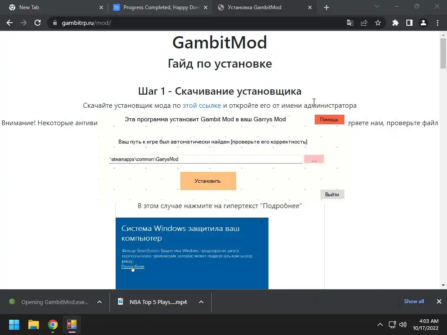Click the Гайд по установке heading
447x335 pixels.
[x=220, y=64]
